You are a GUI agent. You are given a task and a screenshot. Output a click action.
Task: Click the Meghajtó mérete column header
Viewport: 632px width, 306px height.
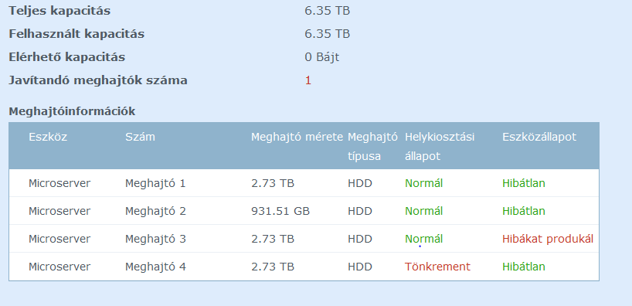(297, 137)
